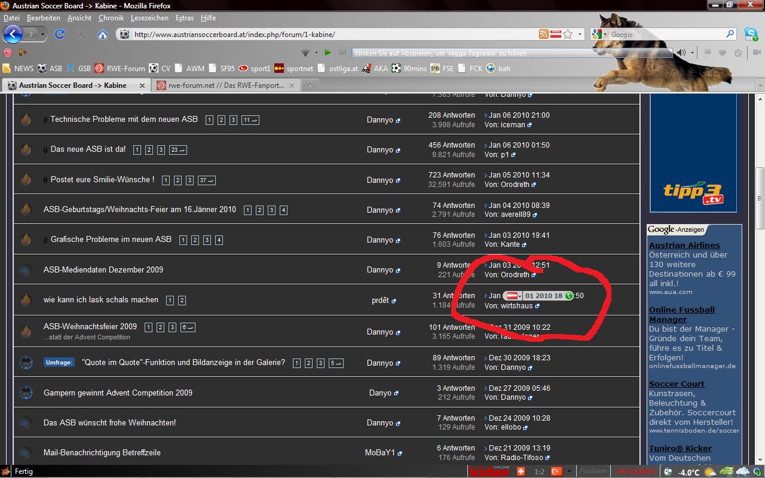Viewport: 765px width, 478px height.
Task: Open the ASB bookmark
Action: click(50, 69)
